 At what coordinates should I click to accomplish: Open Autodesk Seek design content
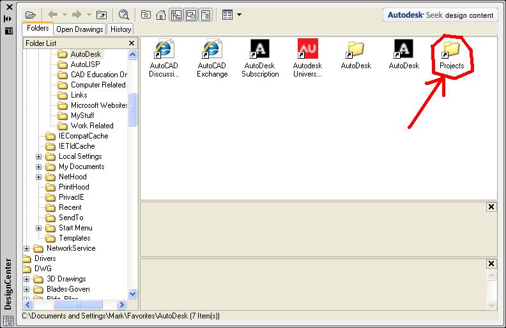pyautogui.click(x=440, y=15)
